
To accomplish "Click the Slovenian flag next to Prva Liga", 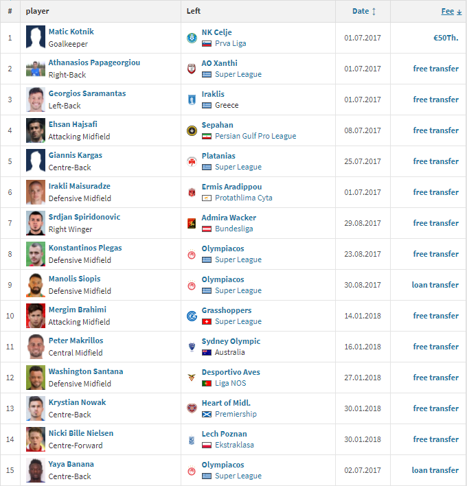I will coord(207,44).
